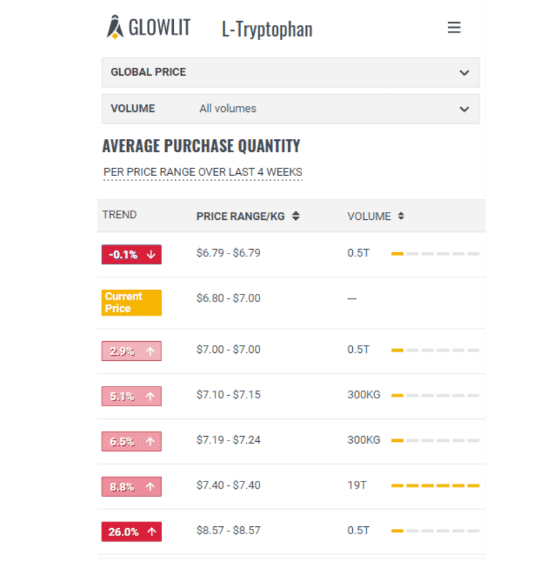Screen dimensions: 555x569
Task: Select the $7.10 - $7.15 price range row
Action: coord(228,394)
